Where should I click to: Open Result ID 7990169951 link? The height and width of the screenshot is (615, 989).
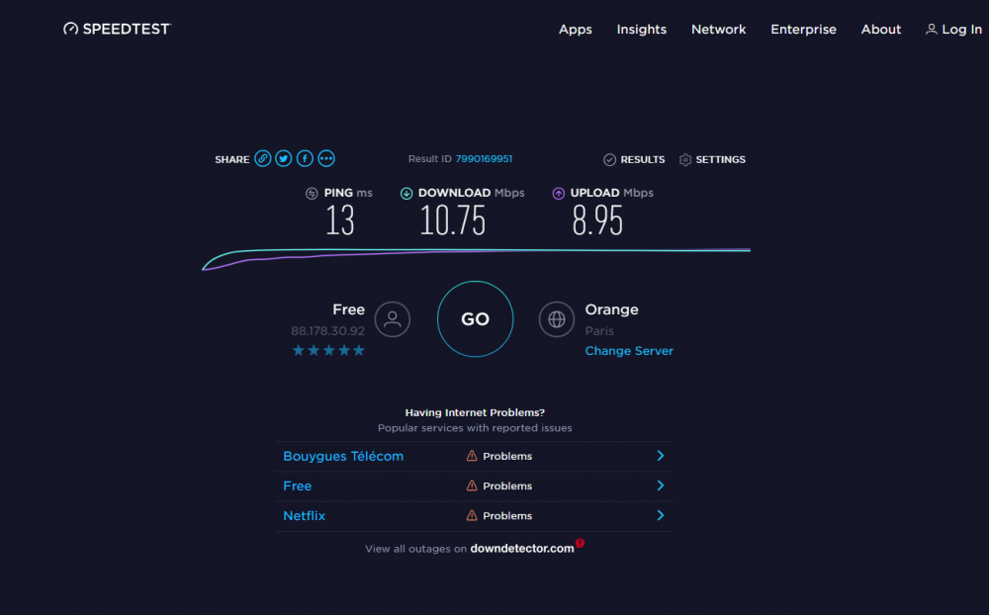[484, 158]
